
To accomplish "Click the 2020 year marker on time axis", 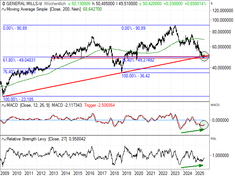I will coord(138,172).
